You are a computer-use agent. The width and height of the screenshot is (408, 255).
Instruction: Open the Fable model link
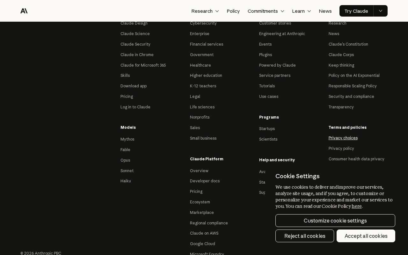pos(125,149)
